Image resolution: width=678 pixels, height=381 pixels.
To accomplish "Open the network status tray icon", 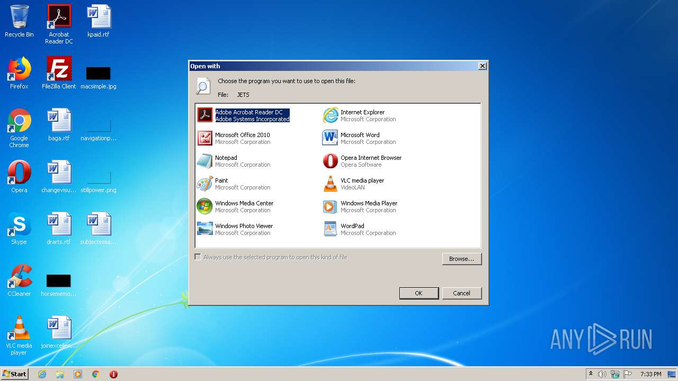I will (x=615, y=374).
